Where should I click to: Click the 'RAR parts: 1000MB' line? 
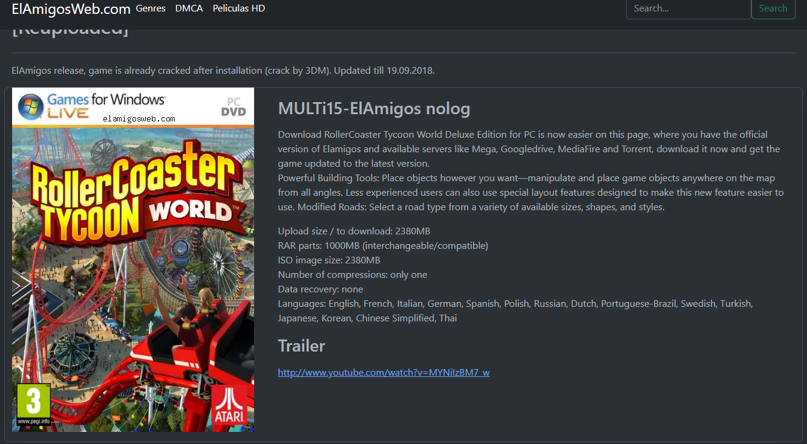click(x=383, y=245)
